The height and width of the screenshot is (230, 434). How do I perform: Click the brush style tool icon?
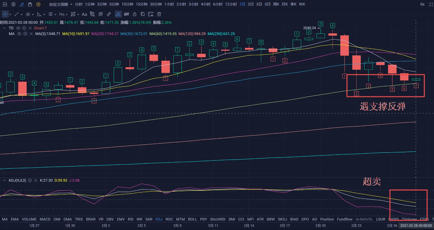(x=92, y=14)
